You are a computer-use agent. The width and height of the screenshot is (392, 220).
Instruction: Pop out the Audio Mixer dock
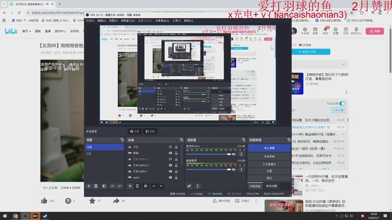click(x=244, y=140)
